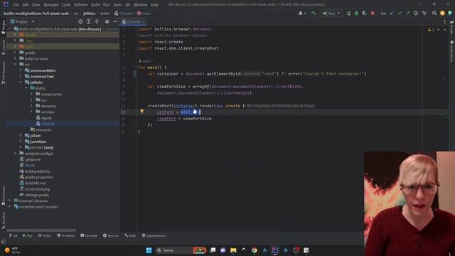455x256 pixels.
Task: Open the Project view dropdown
Action: coord(23,22)
